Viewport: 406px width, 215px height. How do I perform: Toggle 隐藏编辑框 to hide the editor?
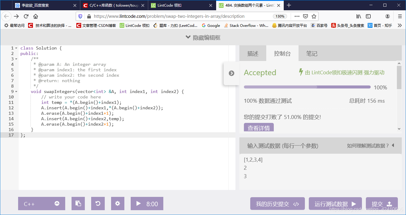click(x=203, y=37)
